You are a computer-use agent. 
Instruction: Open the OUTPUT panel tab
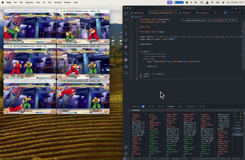[160, 106]
